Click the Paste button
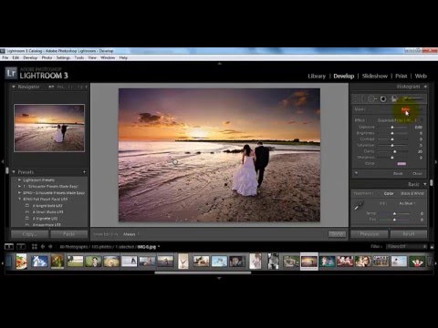The image size is (438, 328). (69, 234)
